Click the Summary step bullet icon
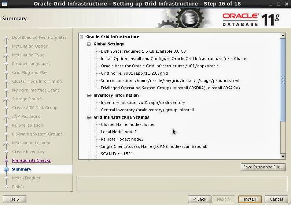Image resolution: width=291 pixels, height=205 pixels. (6, 169)
